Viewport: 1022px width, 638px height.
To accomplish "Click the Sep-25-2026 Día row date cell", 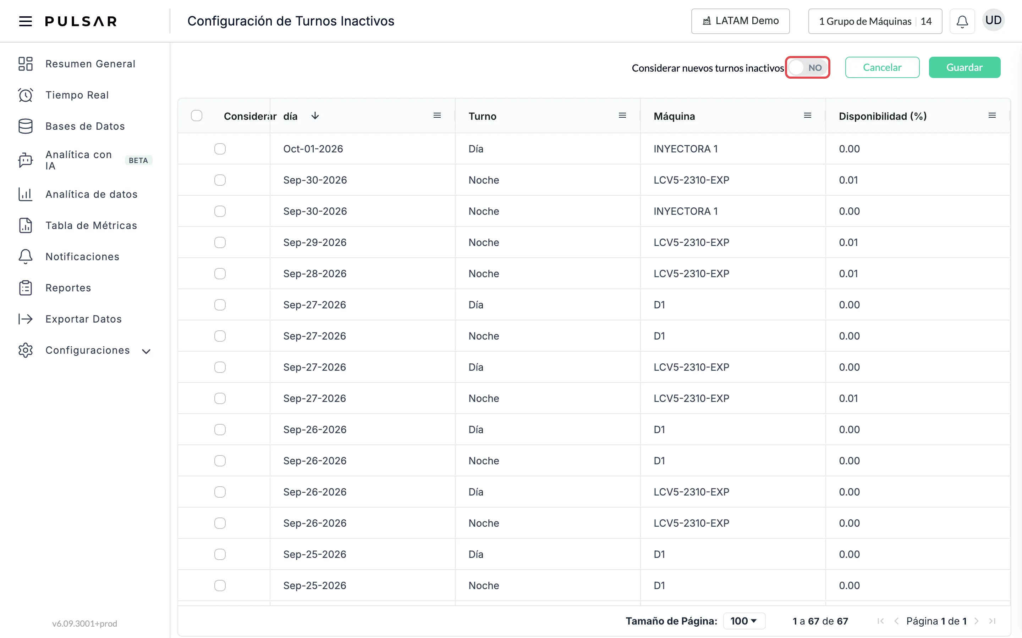I will [362, 554].
